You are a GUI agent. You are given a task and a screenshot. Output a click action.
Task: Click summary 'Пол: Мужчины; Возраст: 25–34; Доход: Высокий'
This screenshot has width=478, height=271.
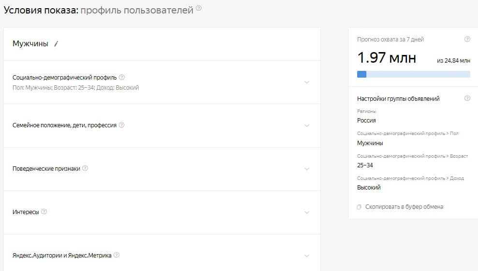(75, 88)
